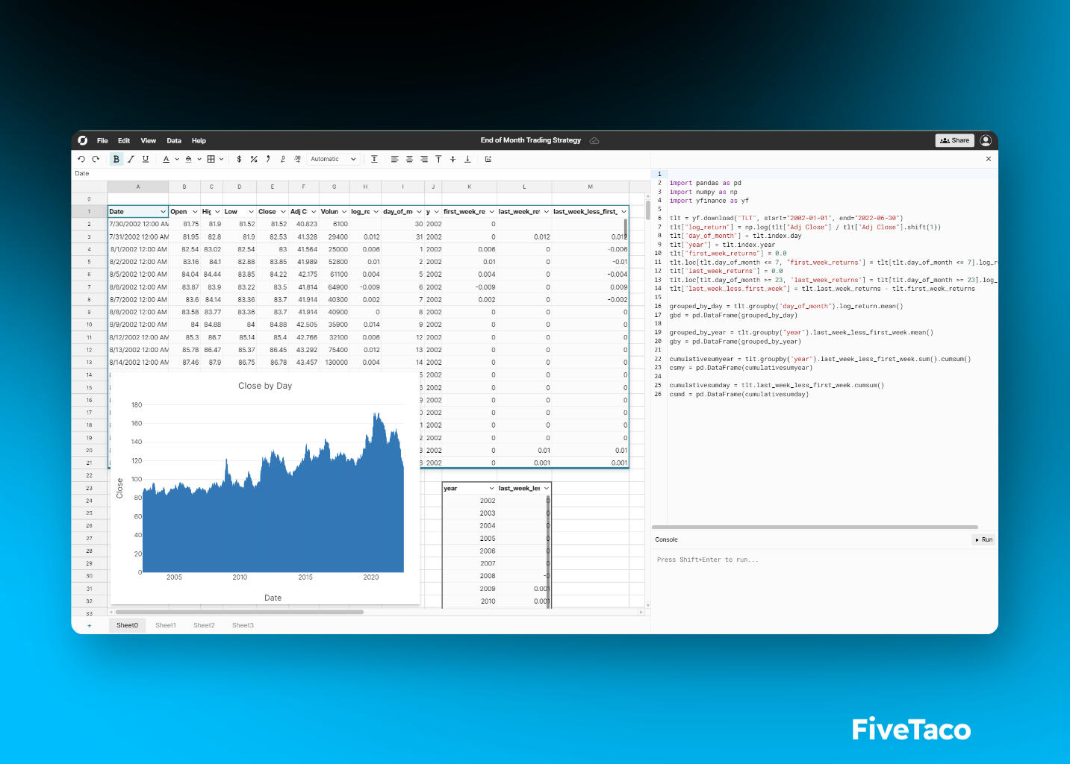
Task: Align content to bottom
Action: click(467, 159)
